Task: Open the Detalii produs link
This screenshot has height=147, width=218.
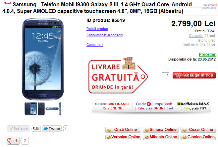Action: coord(97,29)
